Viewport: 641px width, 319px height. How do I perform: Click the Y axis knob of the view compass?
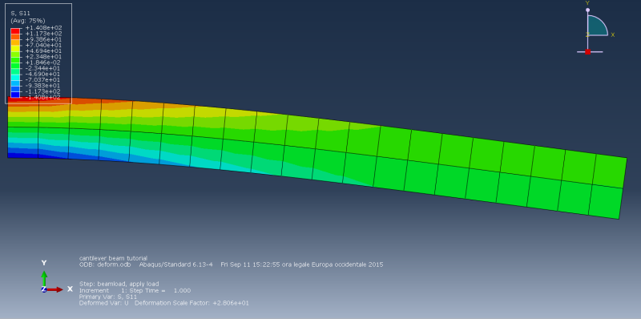click(587, 10)
